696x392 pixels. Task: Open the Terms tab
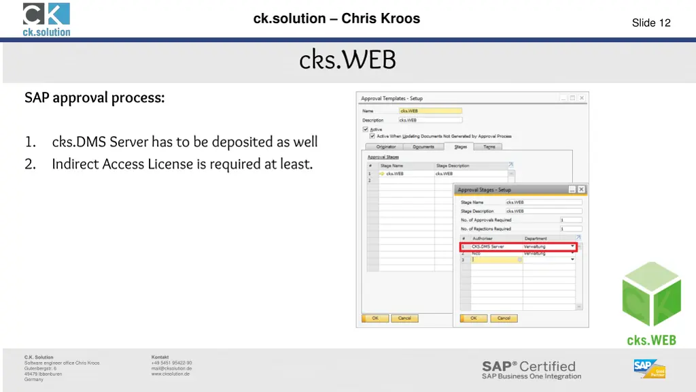click(x=489, y=147)
